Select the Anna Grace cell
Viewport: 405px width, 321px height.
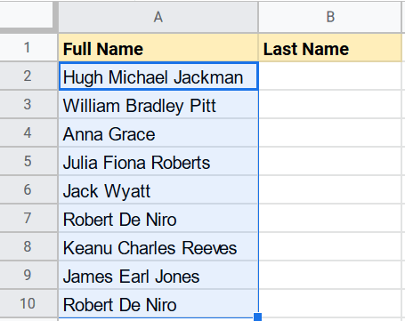coord(158,132)
